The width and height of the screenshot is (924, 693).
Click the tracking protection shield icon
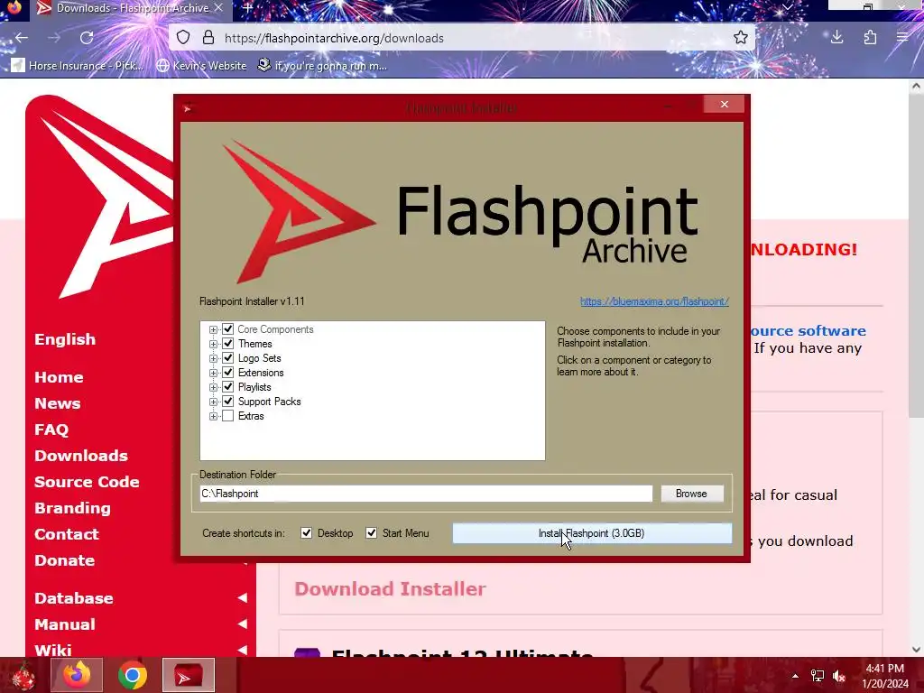tap(183, 38)
